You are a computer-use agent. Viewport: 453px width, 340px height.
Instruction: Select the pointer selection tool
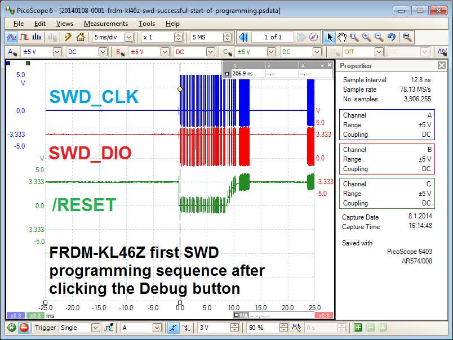point(330,37)
